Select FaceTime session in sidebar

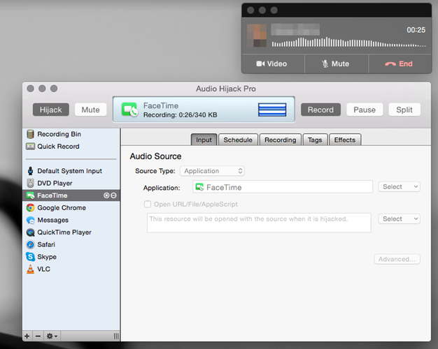pyautogui.click(x=71, y=195)
